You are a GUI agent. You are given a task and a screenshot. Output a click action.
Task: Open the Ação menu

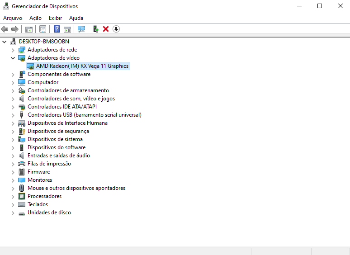pyautogui.click(x=35, y=18)
